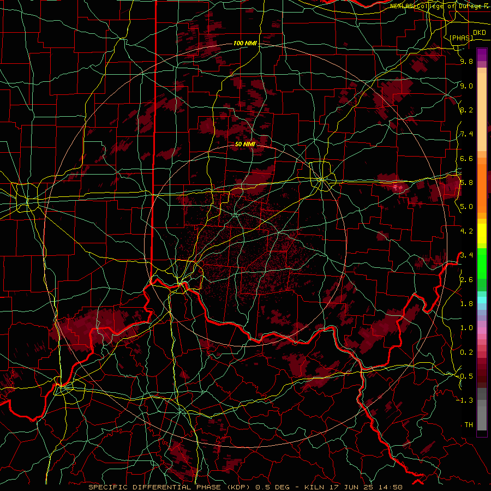The width and height of the screenshot is (491, 491).
Task: Click the 14:50 timestamp in the caption
Action: 390,487
